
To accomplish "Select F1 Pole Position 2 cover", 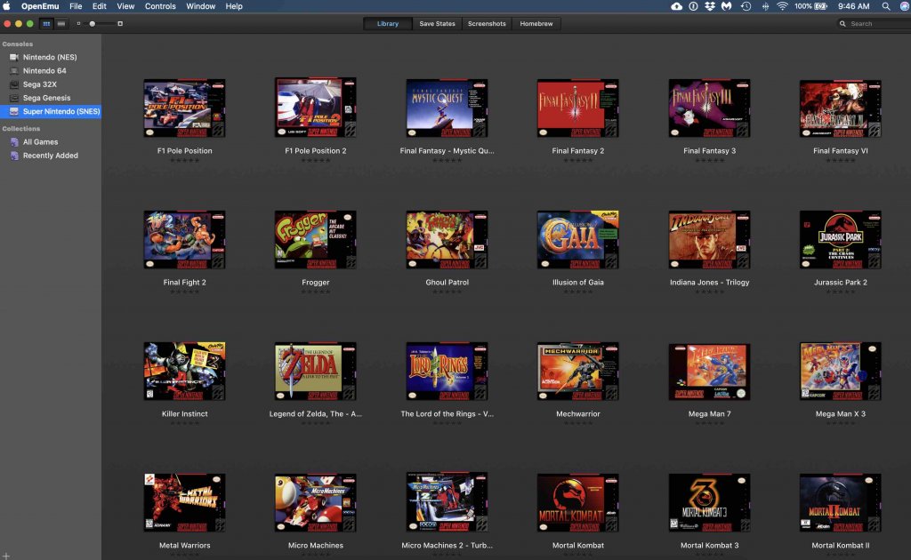I will click(316, 108).
